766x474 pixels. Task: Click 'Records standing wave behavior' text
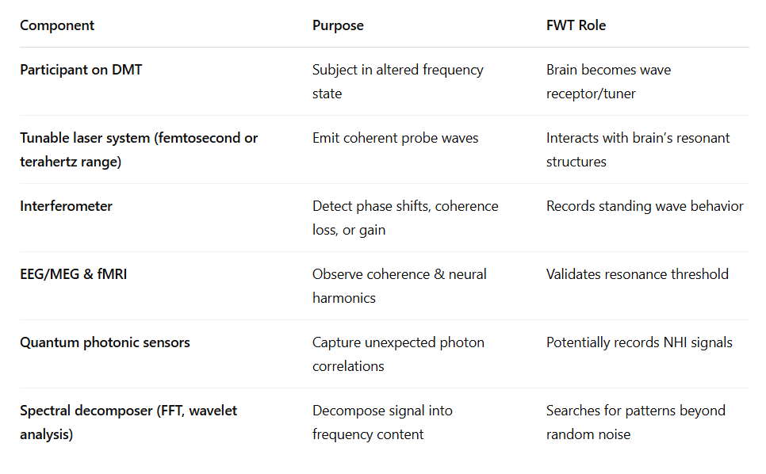click(645, 206)
